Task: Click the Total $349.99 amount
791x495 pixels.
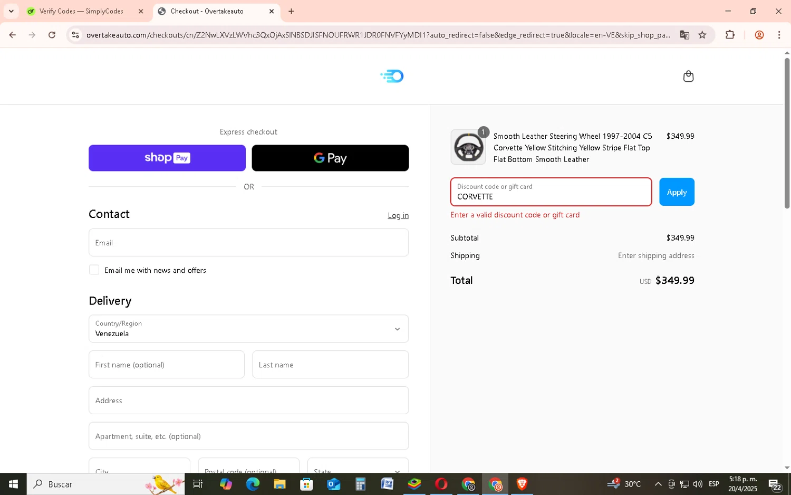Action: [674, 281]
